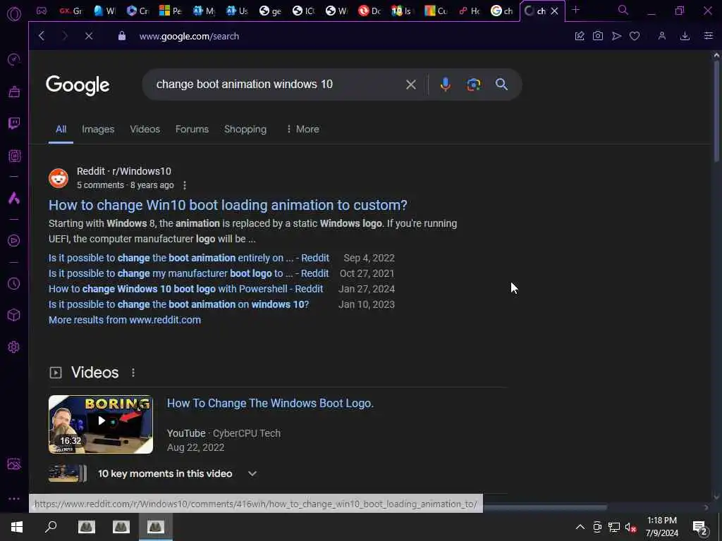The width and height of the screenshot is (722, 541).
Task: Open the downloads icon
Action: pos(685,36)
